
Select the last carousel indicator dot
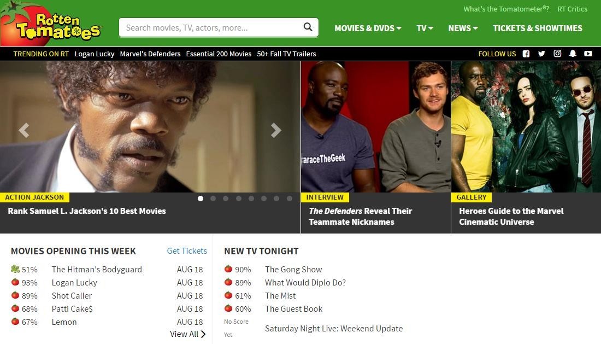click(290, 199)
